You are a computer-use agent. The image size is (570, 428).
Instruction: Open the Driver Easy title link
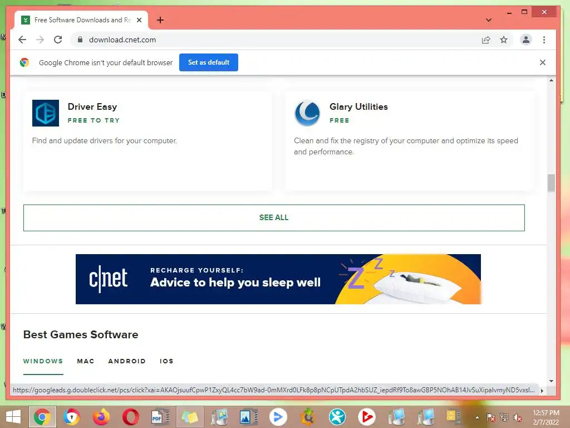click(92, 106)
